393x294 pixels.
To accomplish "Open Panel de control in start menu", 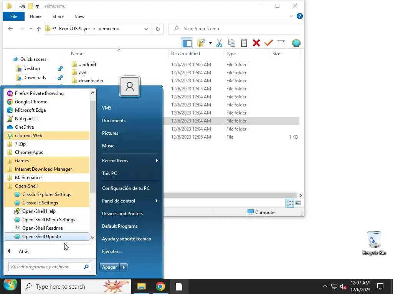I will (x=130, y=201).
